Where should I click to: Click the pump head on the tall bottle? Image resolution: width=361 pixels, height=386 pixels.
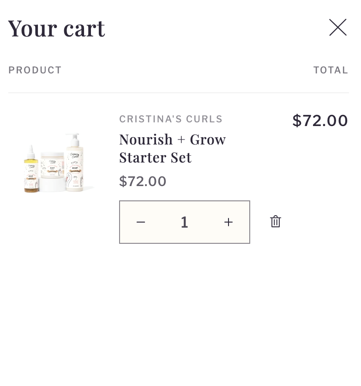(x=72, y=138)
